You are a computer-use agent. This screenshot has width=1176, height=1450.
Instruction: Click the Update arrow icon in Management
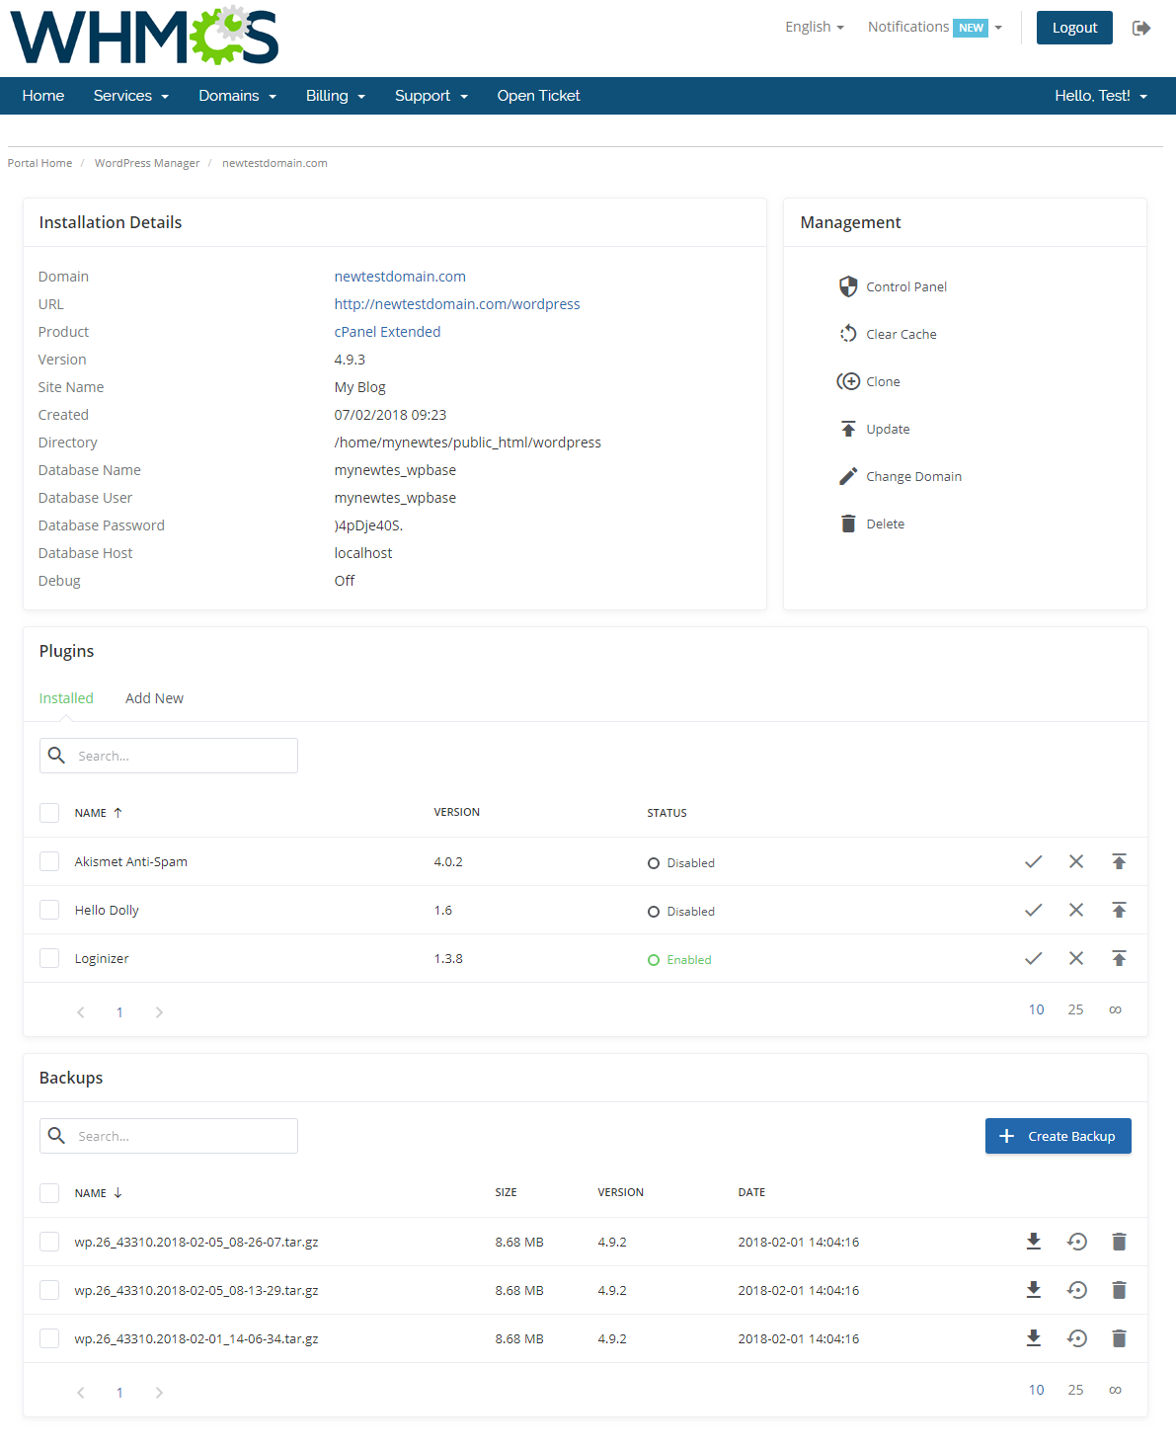[848, 429]
